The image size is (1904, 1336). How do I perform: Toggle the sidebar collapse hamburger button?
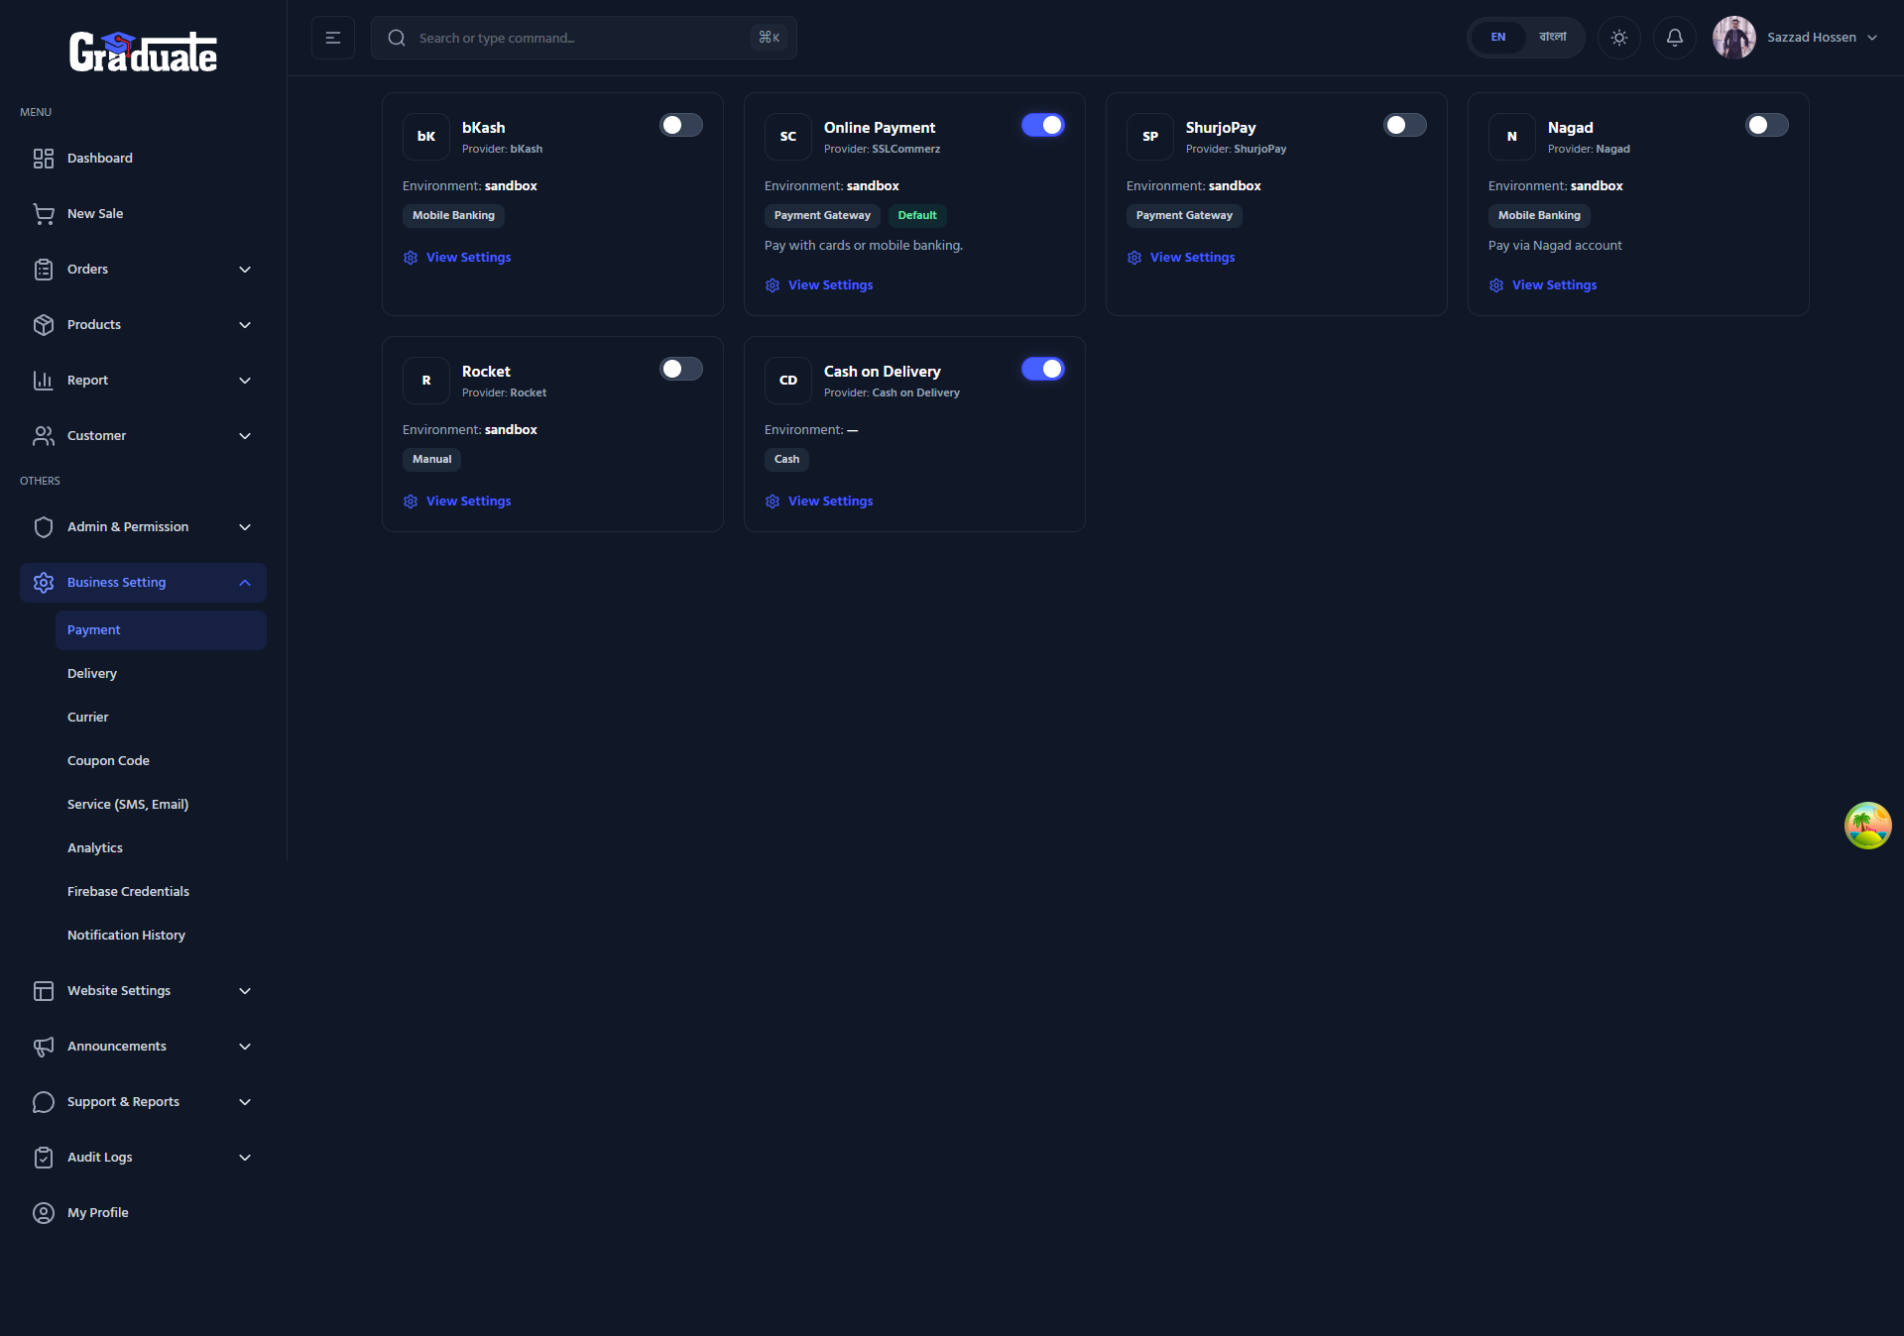pos(333,38)
